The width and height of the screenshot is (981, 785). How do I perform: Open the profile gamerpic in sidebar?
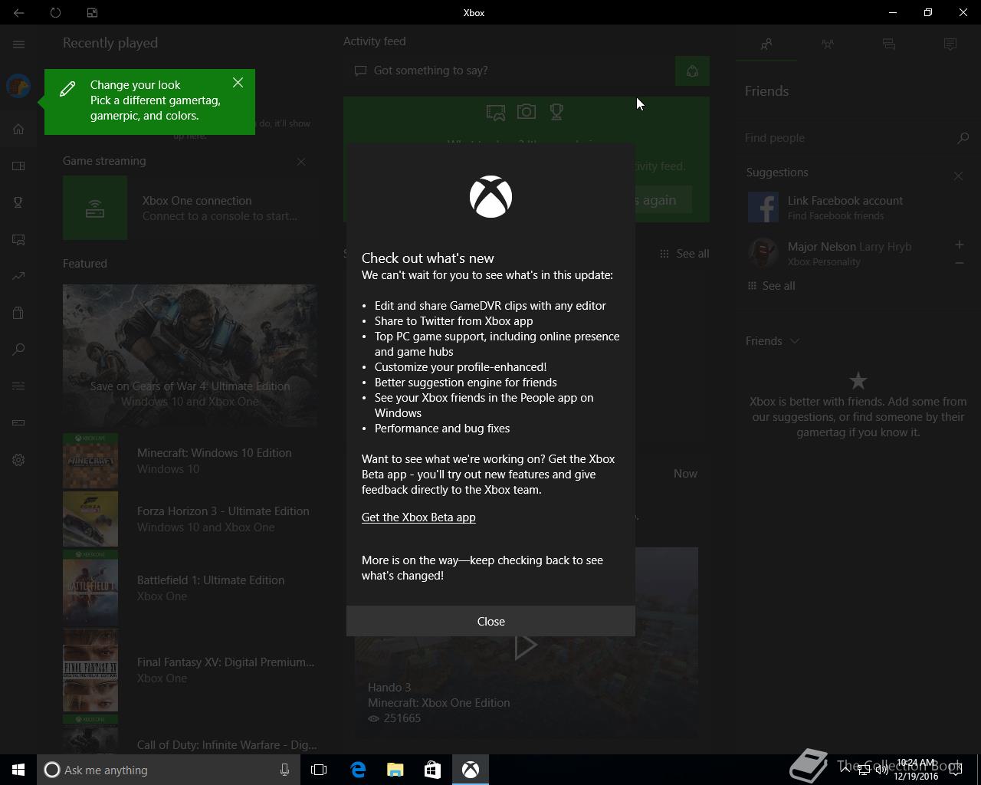[18, 86]
